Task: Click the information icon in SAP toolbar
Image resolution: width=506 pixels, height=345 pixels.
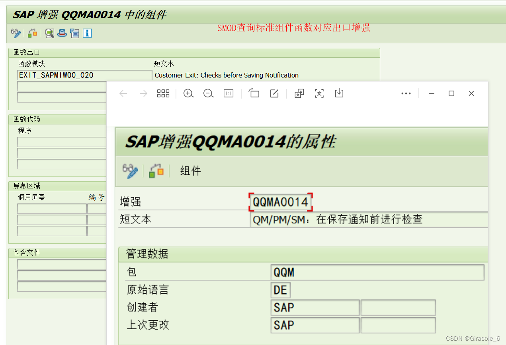Action: (87, 33)
